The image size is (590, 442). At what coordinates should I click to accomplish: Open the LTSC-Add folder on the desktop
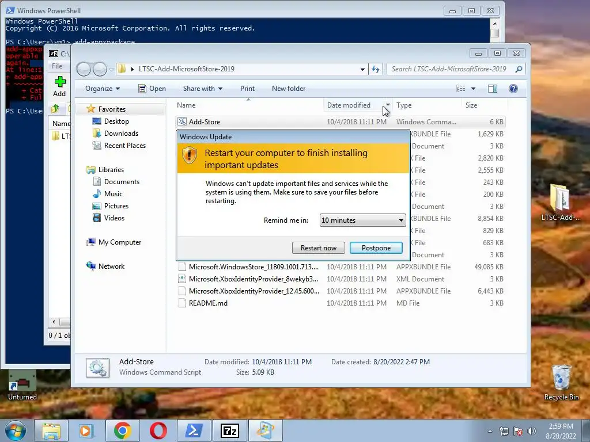[x=561, y=202]
